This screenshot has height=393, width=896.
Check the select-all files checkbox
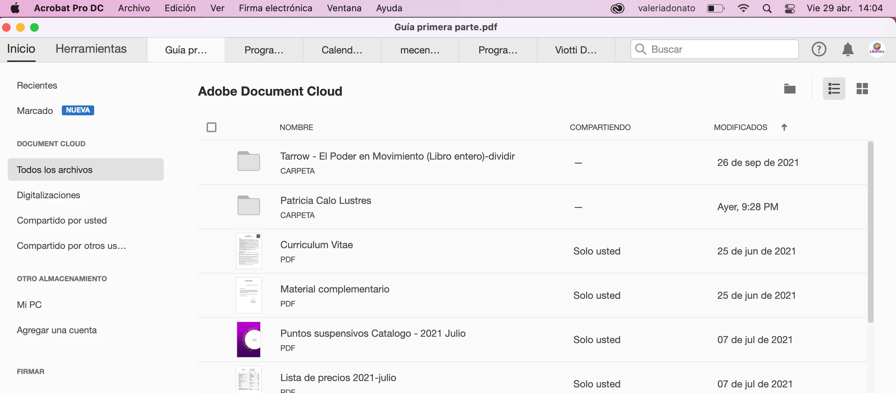pos(212,127)
